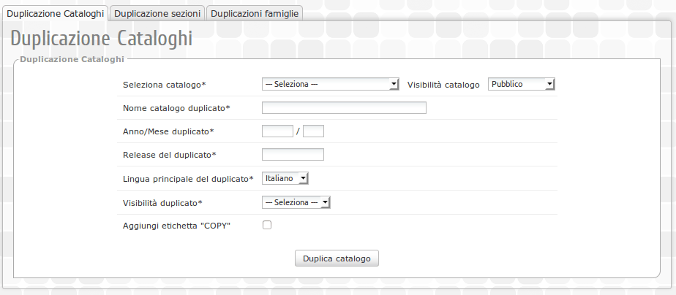Switch to the Duplicazione Cataloghi tab
The width and height of the screenshot is (676, 295).
click(55, 13)
